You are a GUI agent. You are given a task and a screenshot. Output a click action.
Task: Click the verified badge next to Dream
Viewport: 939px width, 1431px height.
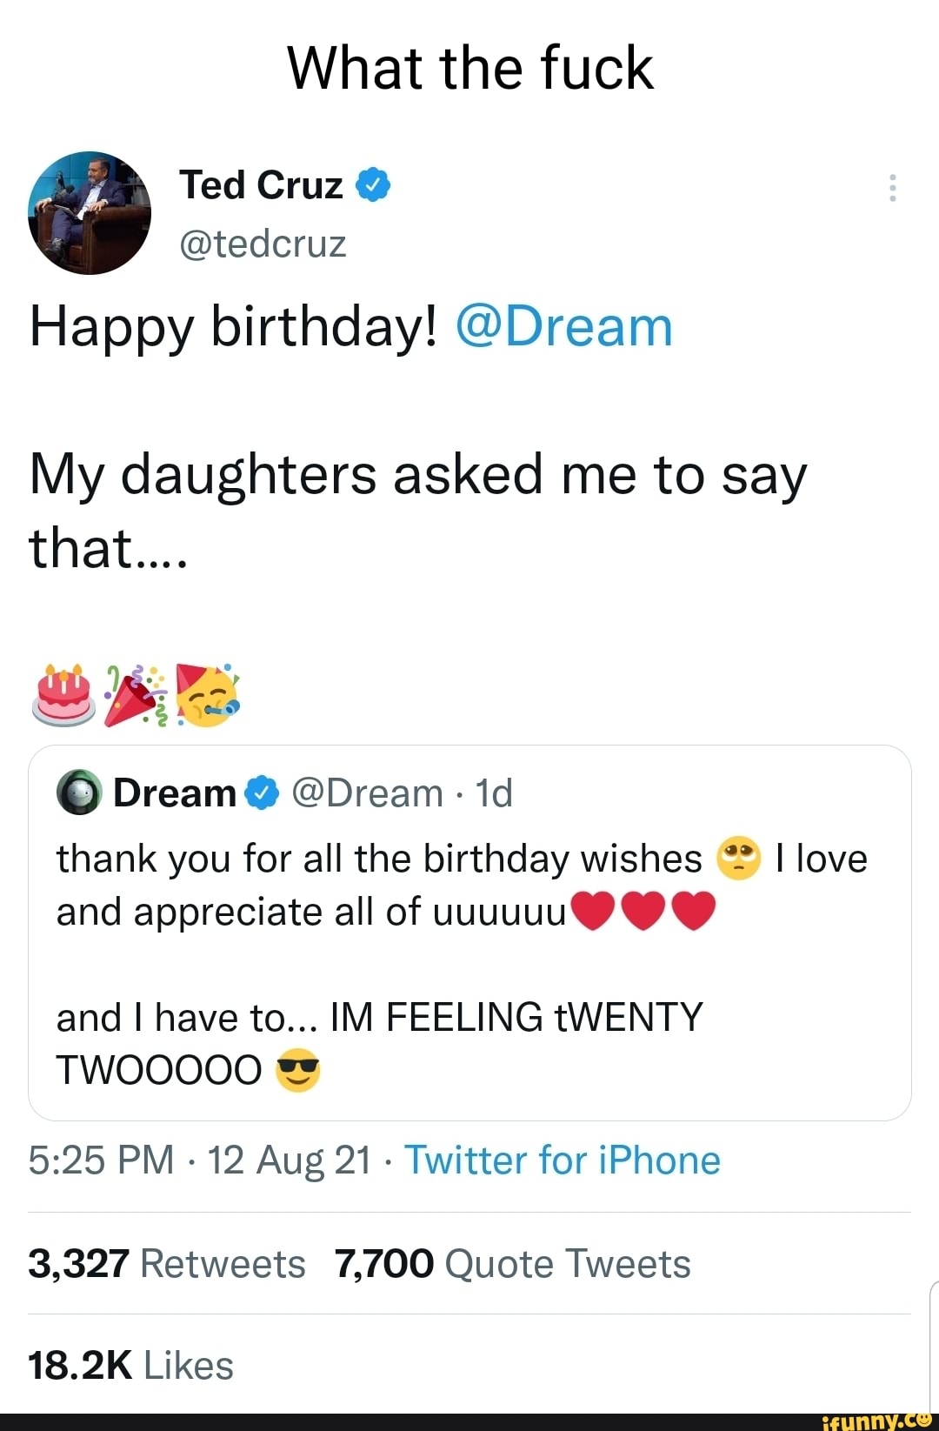coord(262,792)
